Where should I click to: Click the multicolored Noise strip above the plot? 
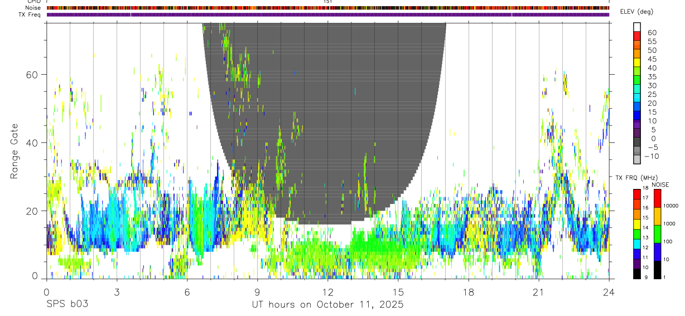[x=327, y=8]
